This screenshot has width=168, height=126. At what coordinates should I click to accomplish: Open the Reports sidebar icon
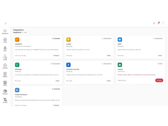coord(5,75)
